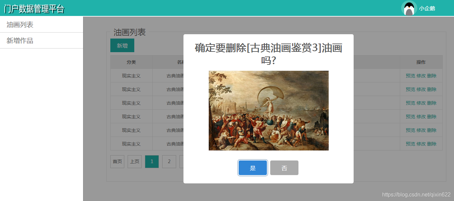Click 预览 in the fifth table row

tap(410, 130)
